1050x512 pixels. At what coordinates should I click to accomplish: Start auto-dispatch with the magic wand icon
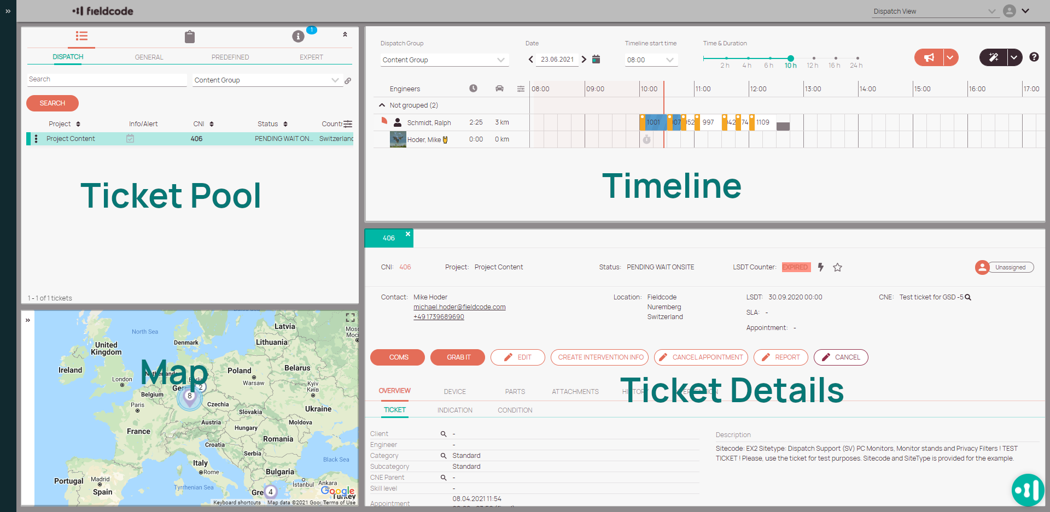[994, 57]
